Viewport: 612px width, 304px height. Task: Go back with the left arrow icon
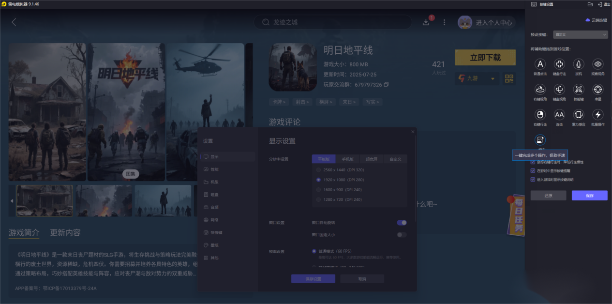(14, 22)
